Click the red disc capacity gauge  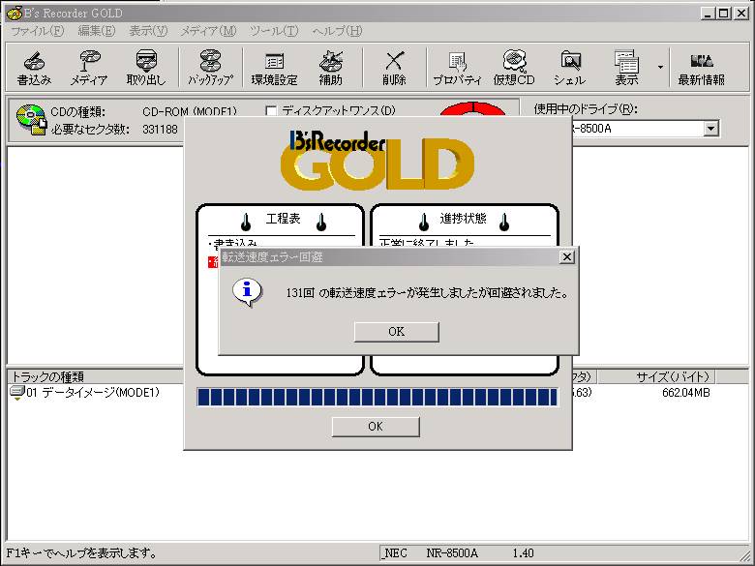coord(472,109)
